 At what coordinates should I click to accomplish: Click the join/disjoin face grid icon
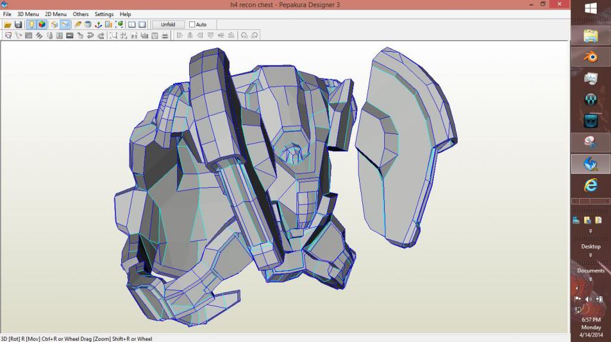[x=29, y=35]
